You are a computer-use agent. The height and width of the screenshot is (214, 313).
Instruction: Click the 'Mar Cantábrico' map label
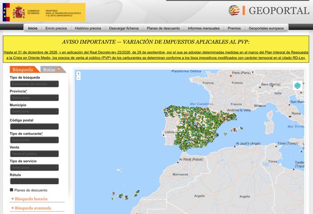[x=202, y=104]
